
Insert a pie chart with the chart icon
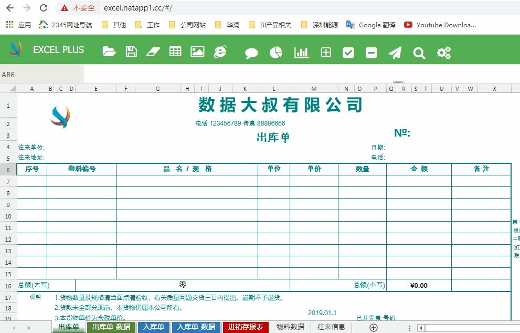coord(275,51)
